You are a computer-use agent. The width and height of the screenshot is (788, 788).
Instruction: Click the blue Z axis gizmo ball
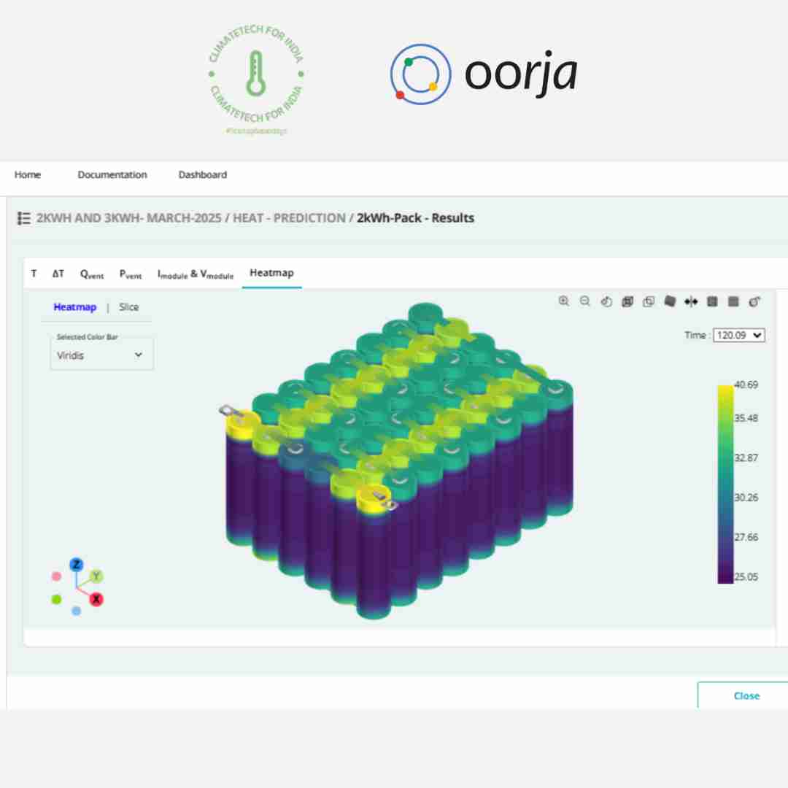click(x=76, y=565)
